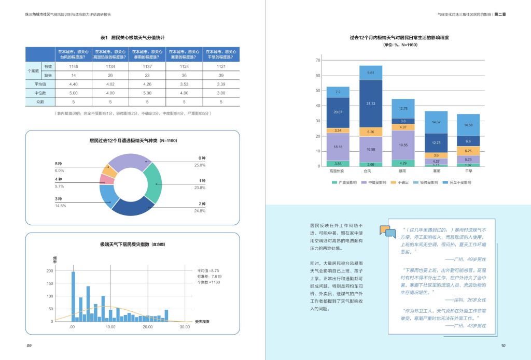The image size is (531, 360).
Task: Click the 完全不受影响 legend swatch
Action: (x=445, y=182)
